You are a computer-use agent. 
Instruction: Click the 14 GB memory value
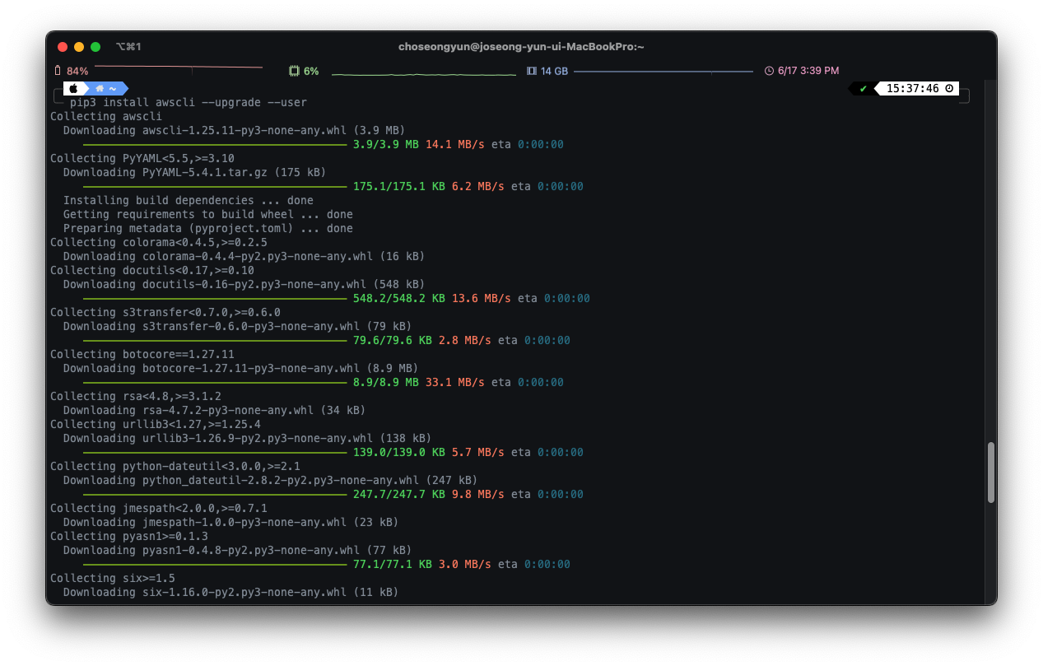click(x=554, y=71)
